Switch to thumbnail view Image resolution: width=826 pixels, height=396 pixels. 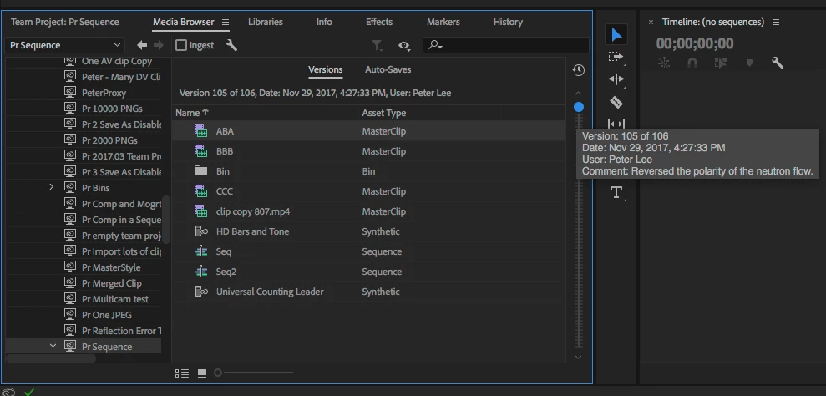click(202, 373)
